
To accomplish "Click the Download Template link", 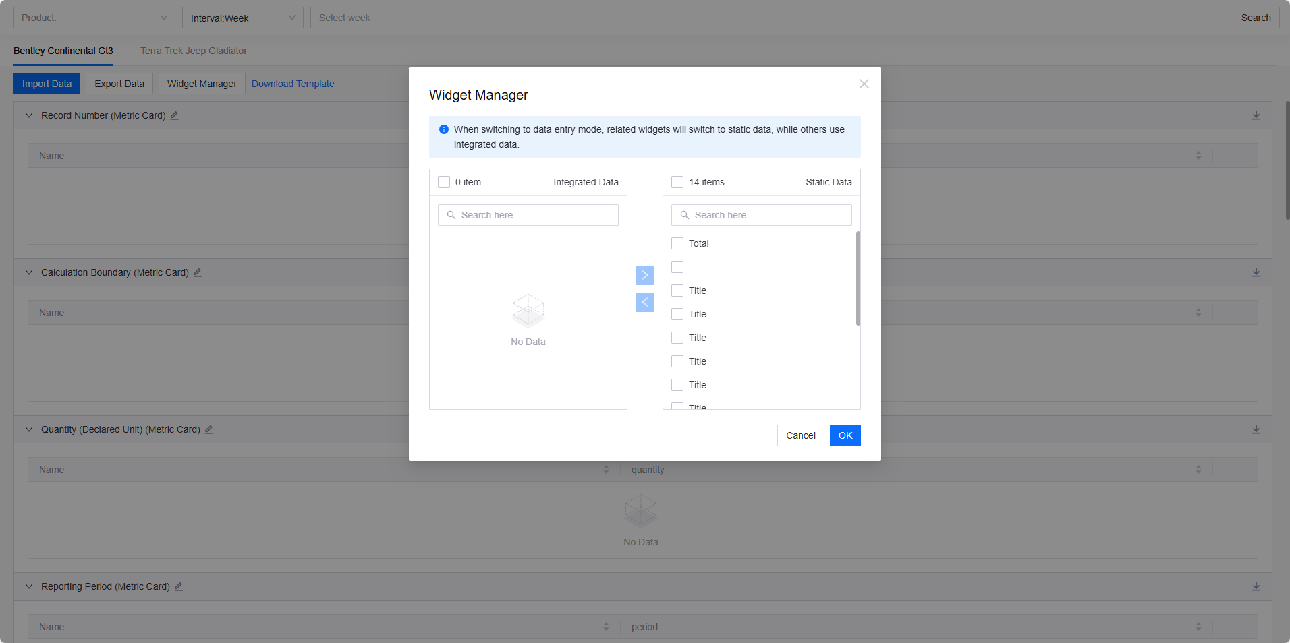I will click(293, 84).
